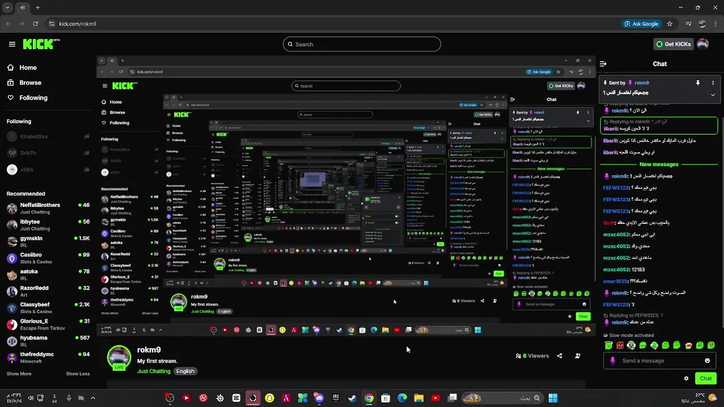Expand recommended list with Show More

(19, 374)
